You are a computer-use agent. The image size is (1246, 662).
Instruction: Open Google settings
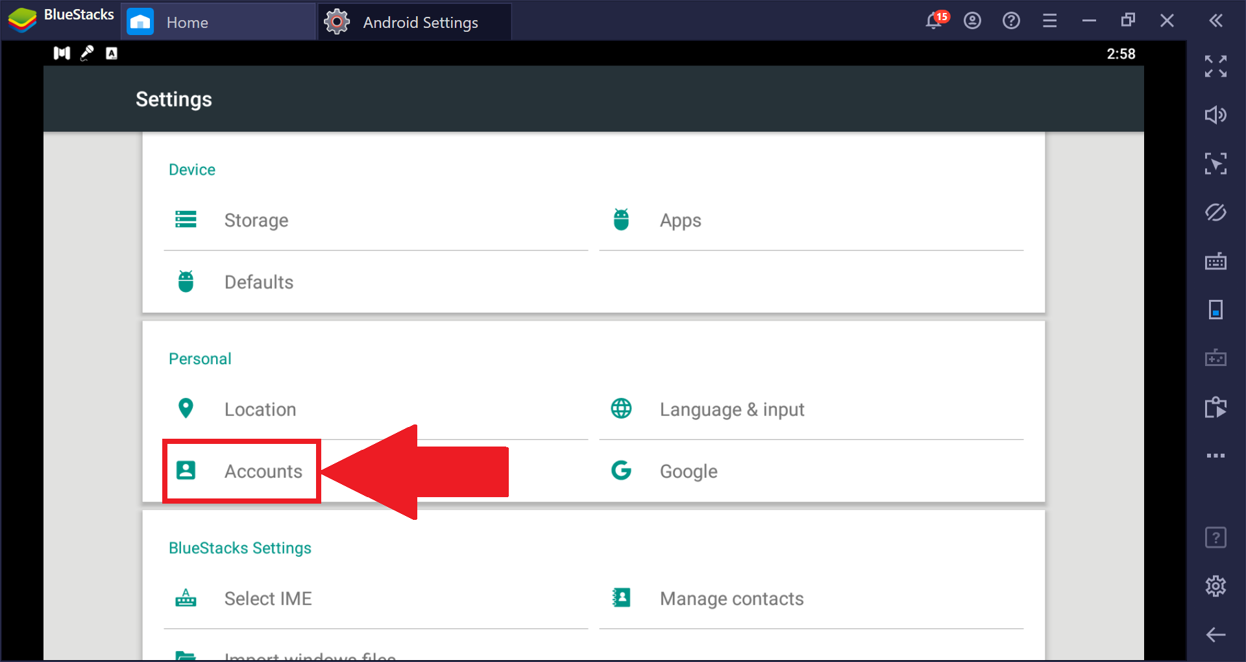pyautogui.click(x=811, y=471)
